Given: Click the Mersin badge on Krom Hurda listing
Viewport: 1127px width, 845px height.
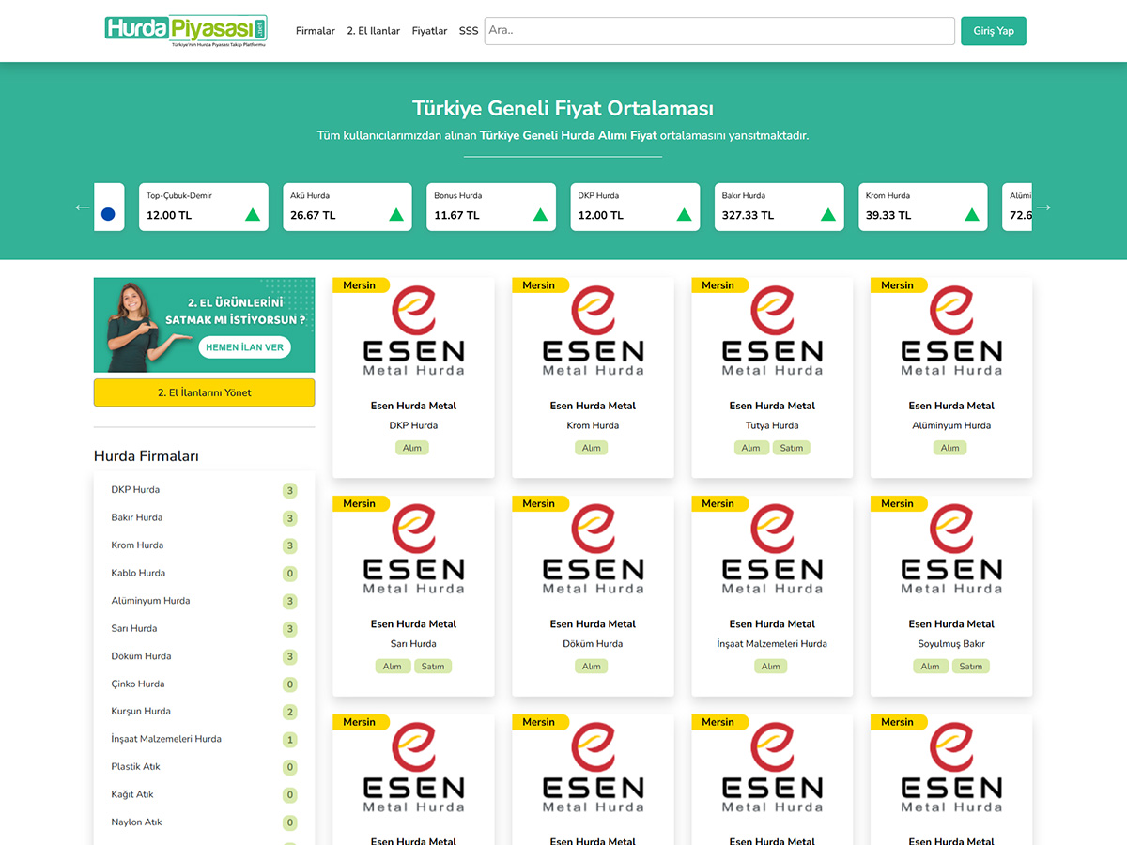Looking at the screenshot, I should click(x=539, y=285).
